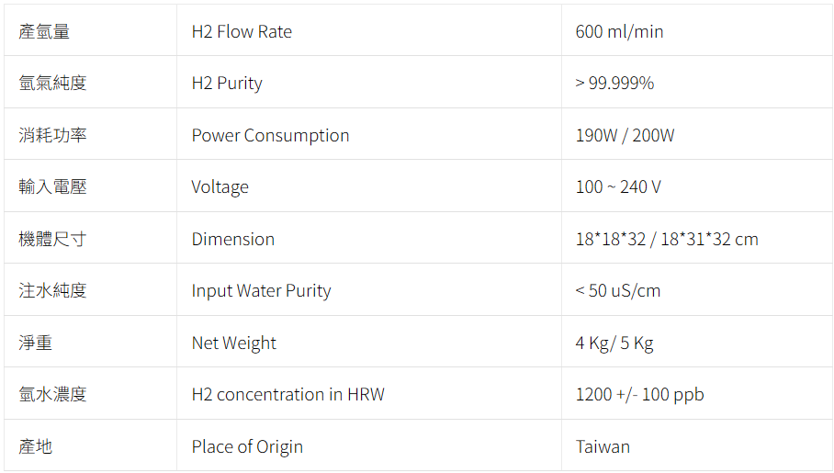Click the "產氫量" row header
Image resolution: width=834 pixels, height=473 pixels.
pos(44,31)
